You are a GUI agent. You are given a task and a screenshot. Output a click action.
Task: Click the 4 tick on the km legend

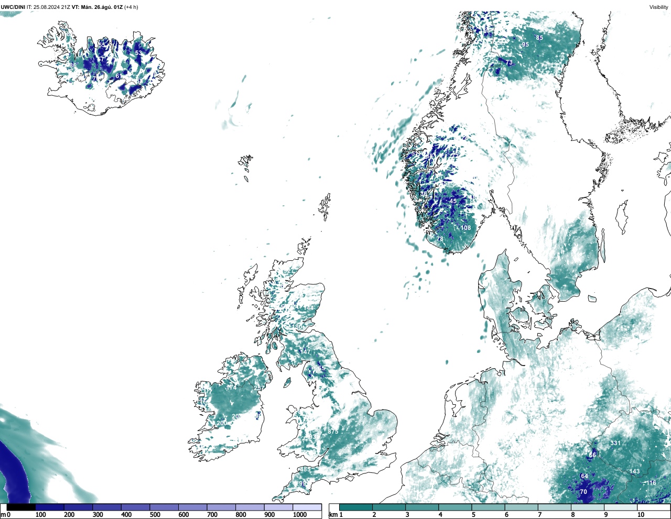440,515
